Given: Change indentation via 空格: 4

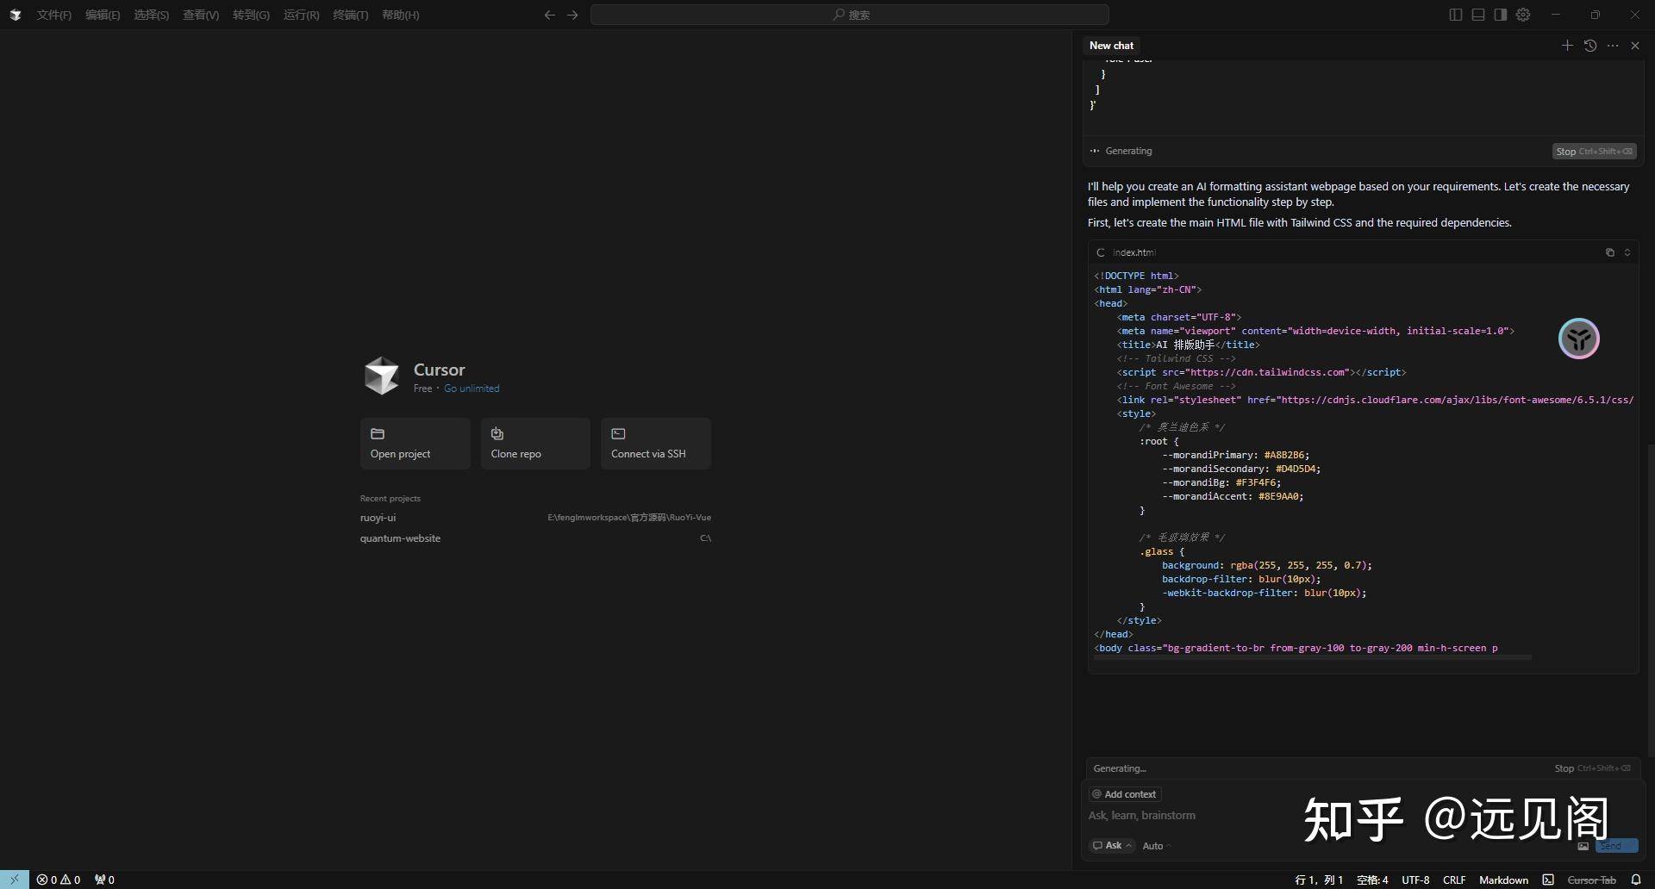Looking at the screenshot, I should [1372, 880].
